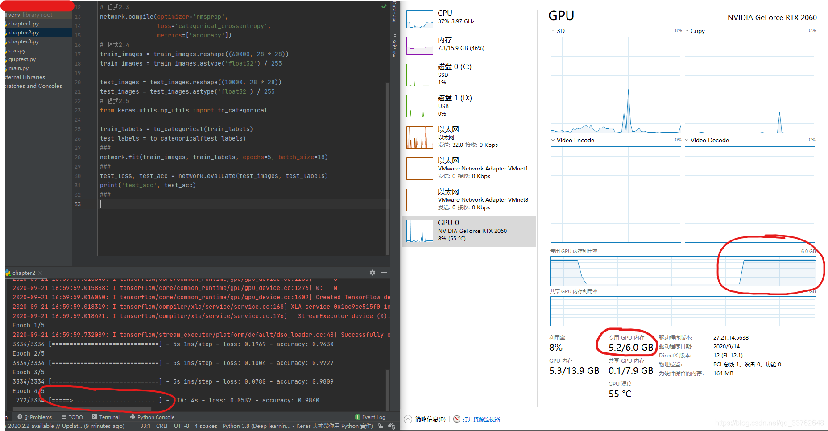The height and width of the screenshot is (431, 828).
Task: Click the console horizontal scrollbar
Action: click(83, 409)
